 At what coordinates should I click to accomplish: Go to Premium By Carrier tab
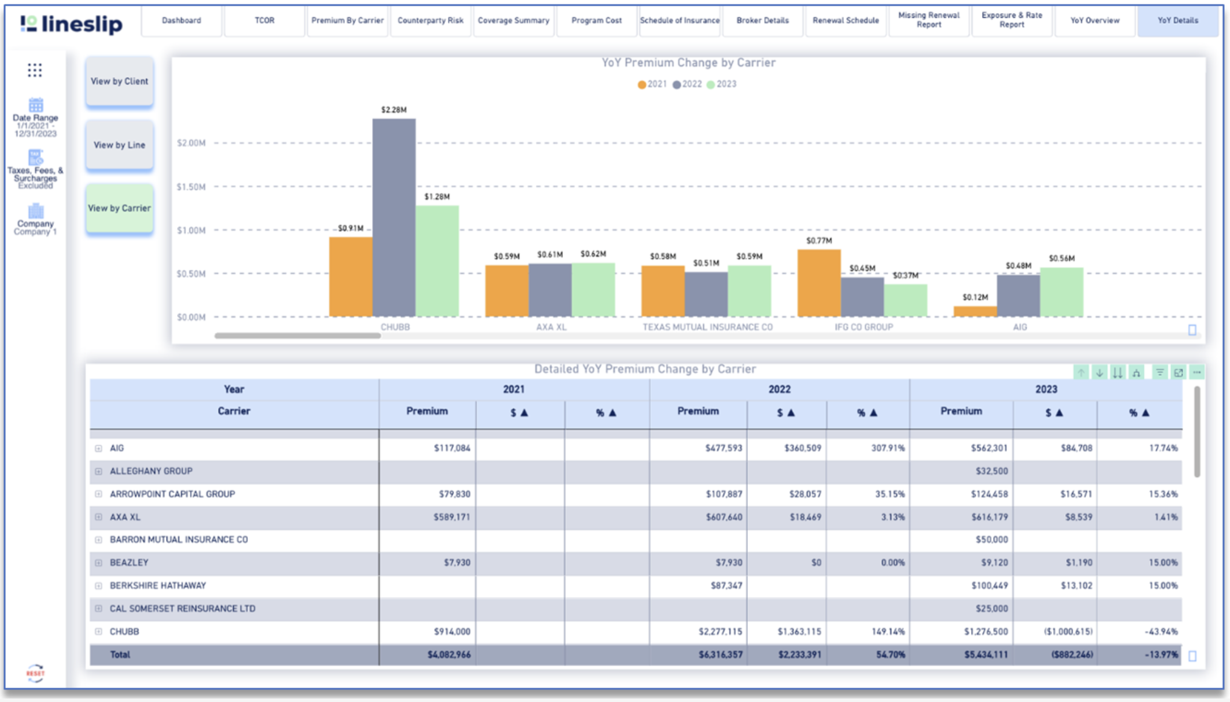347,20
